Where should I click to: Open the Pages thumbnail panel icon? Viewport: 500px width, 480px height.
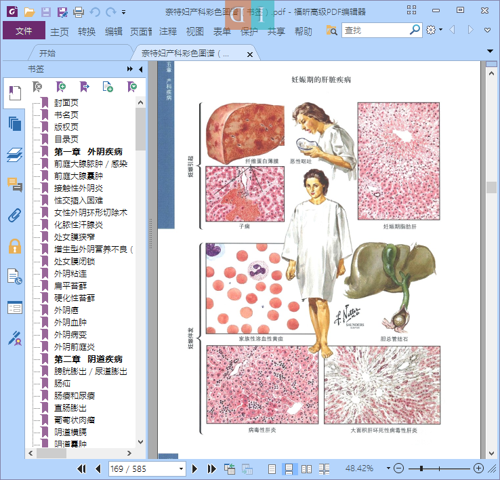tap(15, 123)
